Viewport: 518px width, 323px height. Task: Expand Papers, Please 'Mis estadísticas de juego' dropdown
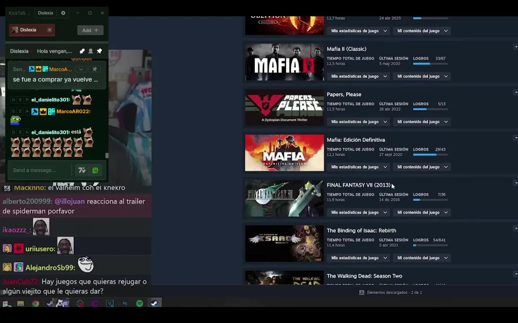(x=359, y=122)
